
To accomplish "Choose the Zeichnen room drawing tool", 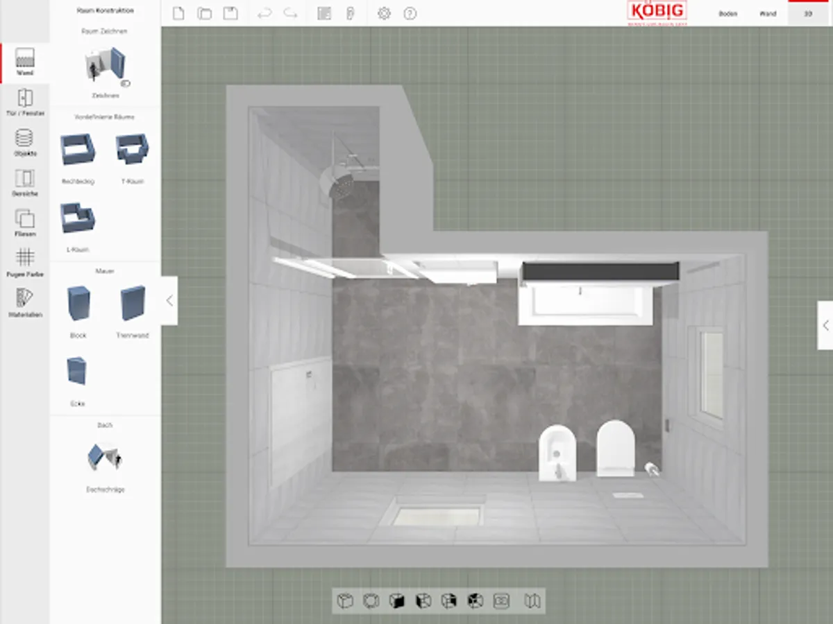I will (x=106, y=71).
